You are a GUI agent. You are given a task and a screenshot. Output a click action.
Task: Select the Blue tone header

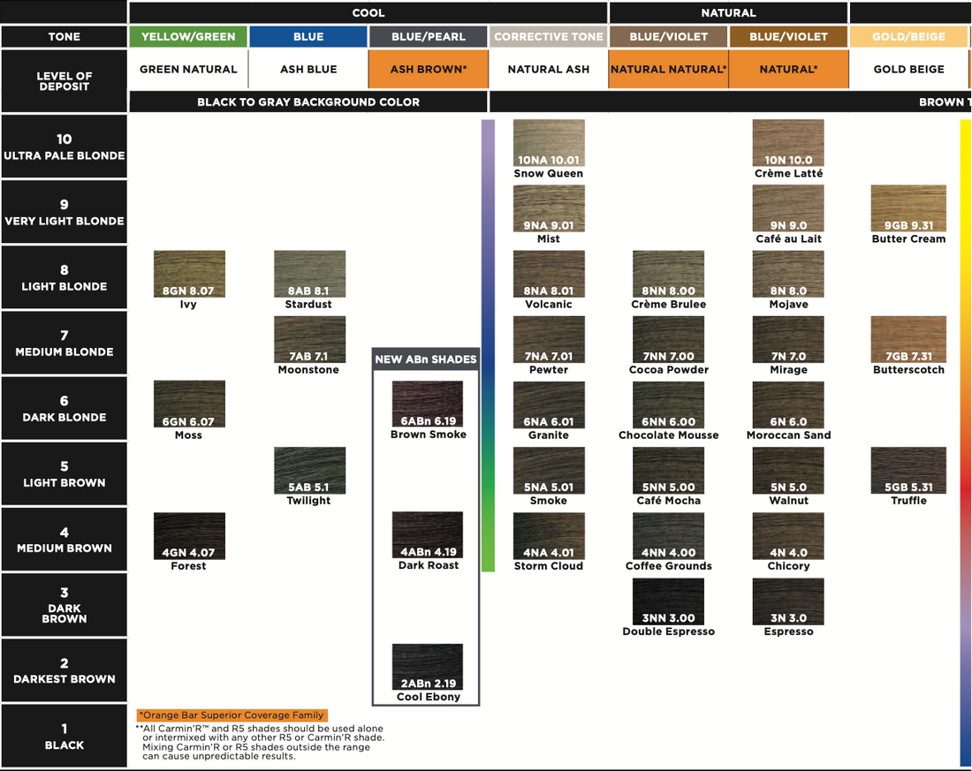(x=308, y=37)
